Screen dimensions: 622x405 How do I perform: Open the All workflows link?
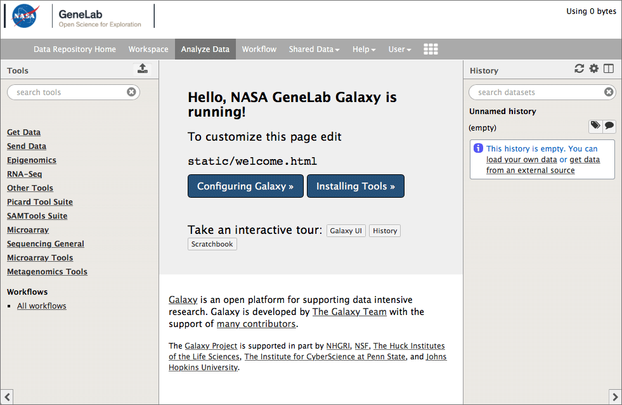pos(42,306)
